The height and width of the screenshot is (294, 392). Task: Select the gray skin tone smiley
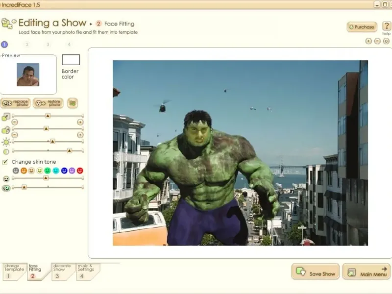[x=16, y=171]
